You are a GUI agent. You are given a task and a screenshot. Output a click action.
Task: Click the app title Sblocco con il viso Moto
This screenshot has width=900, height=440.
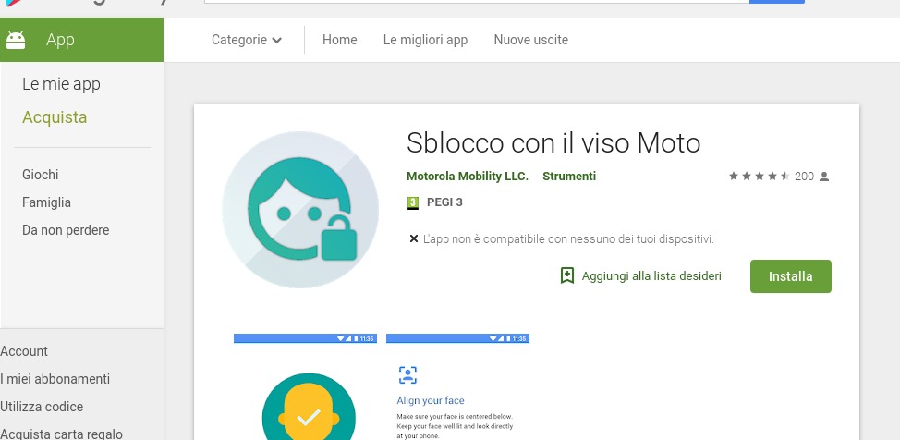coord(553,143)
